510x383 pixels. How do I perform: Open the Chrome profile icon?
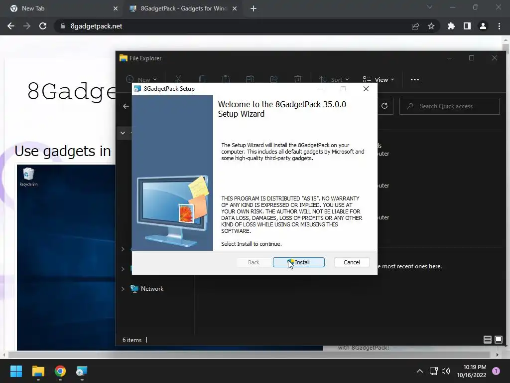point(483,26)
